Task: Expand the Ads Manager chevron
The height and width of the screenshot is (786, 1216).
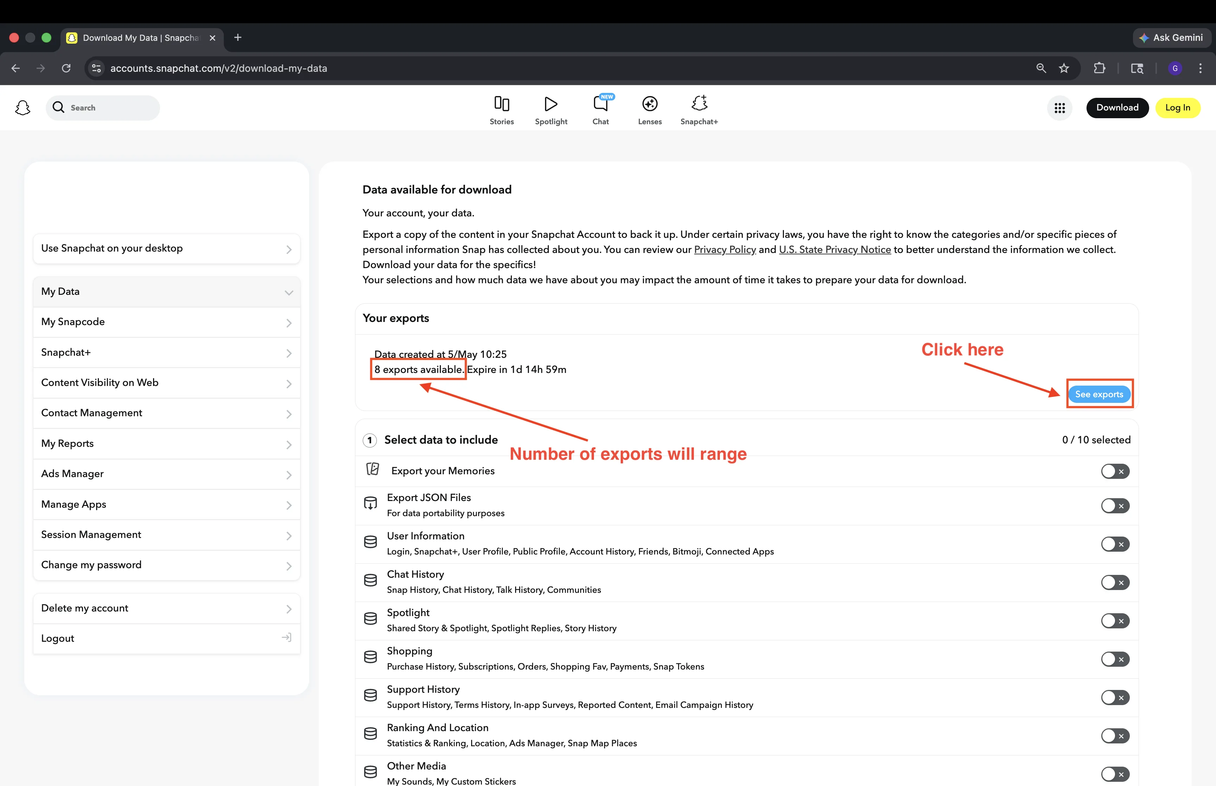Action: click(x=289, y=475)
